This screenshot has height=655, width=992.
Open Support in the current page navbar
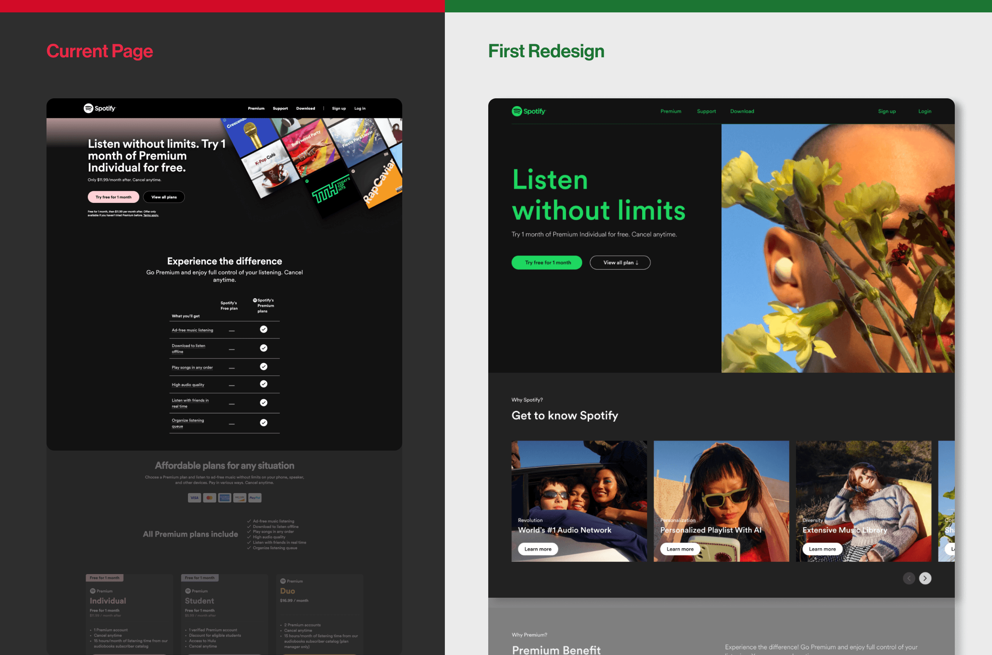280,108
